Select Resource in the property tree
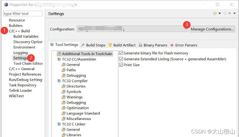 17,20
